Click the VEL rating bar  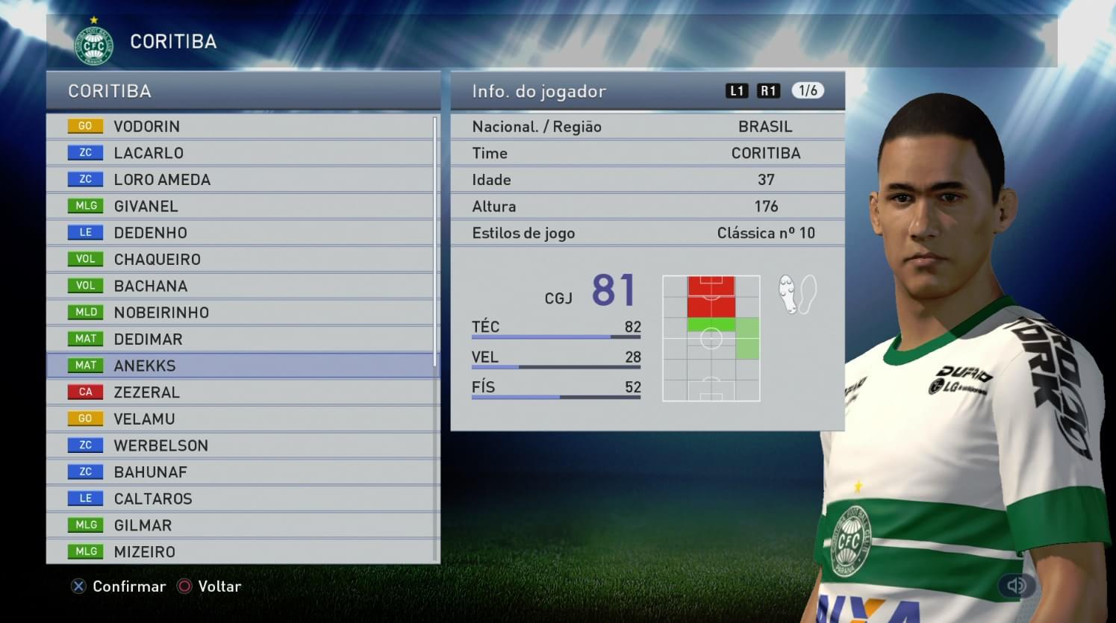click(x=556, y=367)
